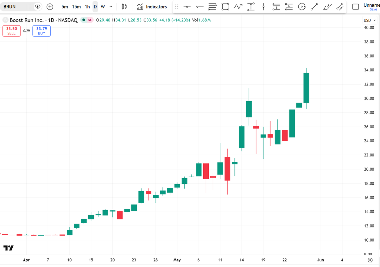
Task: Open the Unnamed layout name
Action: coord(371,5)
